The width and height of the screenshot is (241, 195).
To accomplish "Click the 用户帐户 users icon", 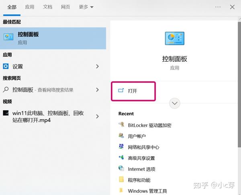I will (121, 136).
